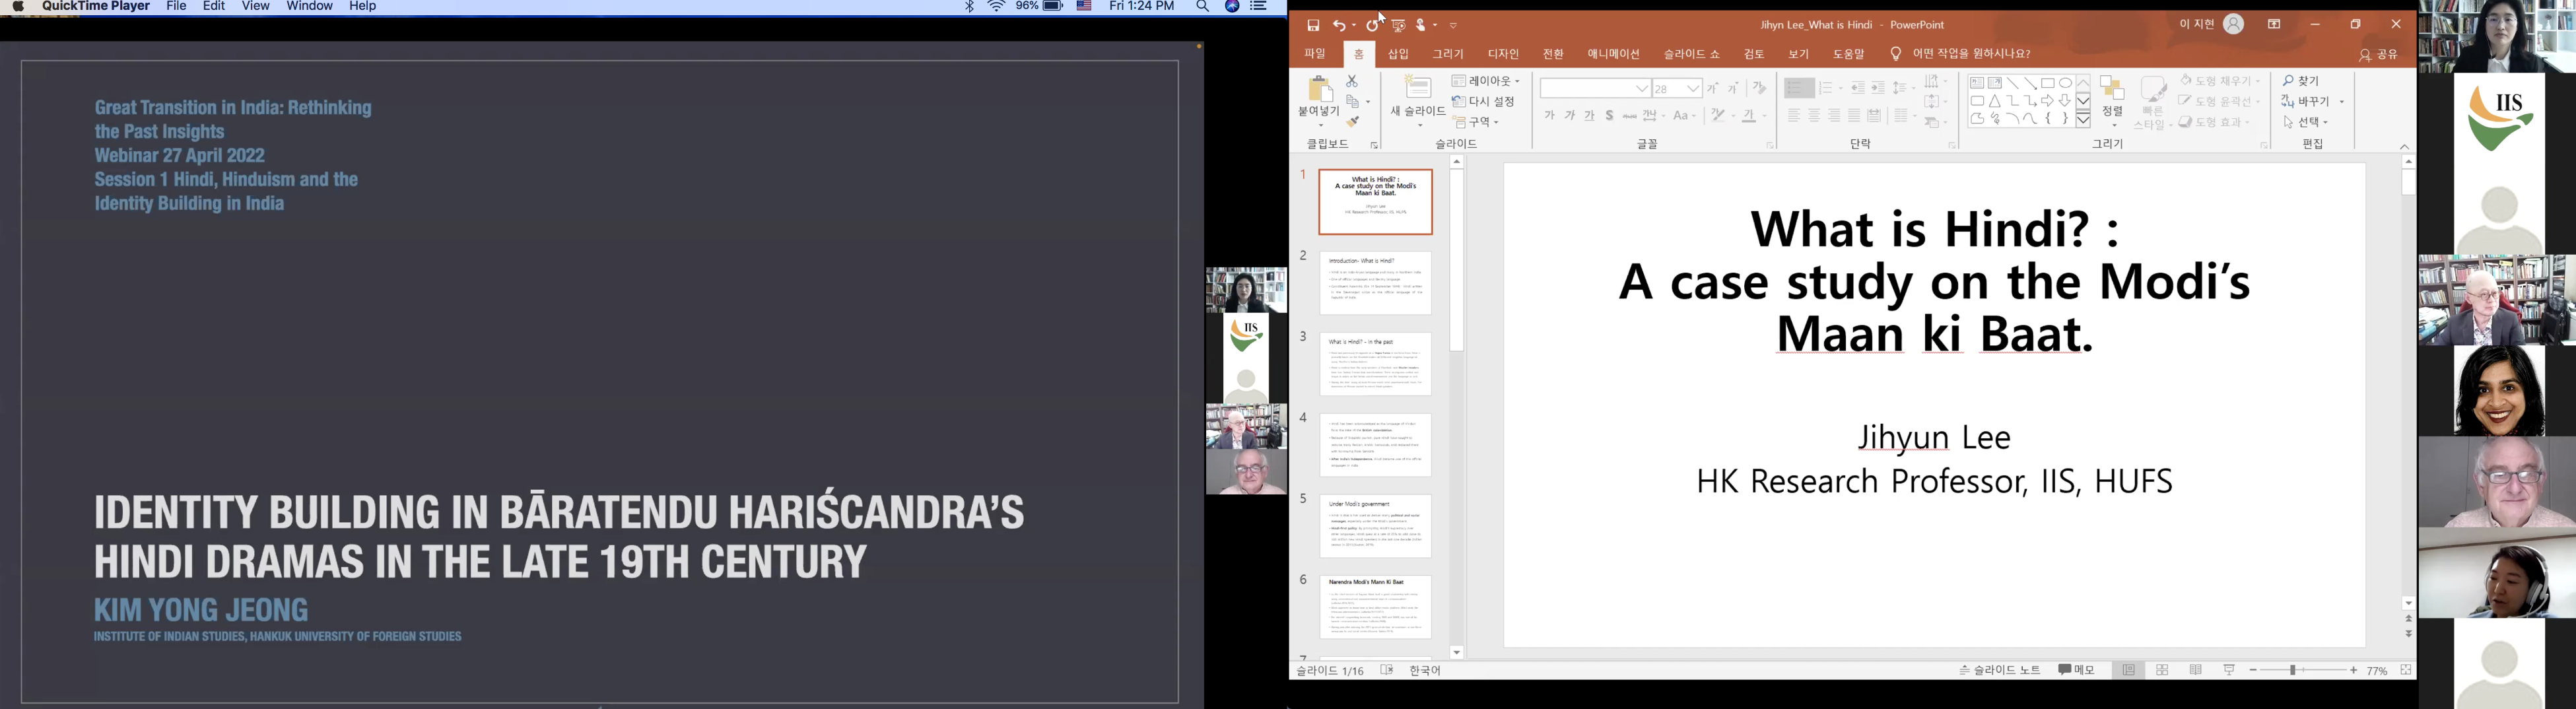Screen dimensions: 2576x709
Task: Select the Text Box shape in shapes gallery
Action: click(1977, 83)
